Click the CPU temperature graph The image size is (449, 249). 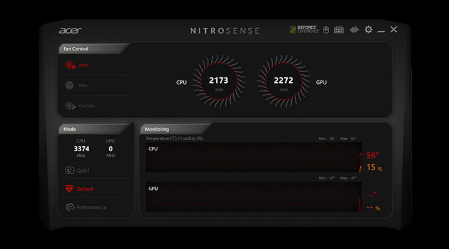tap(253, 157)
